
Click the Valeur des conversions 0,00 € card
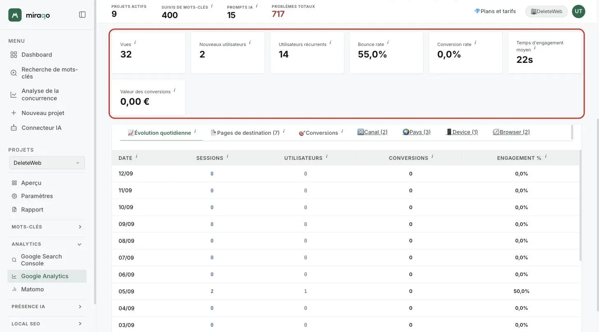click(149, 97)
